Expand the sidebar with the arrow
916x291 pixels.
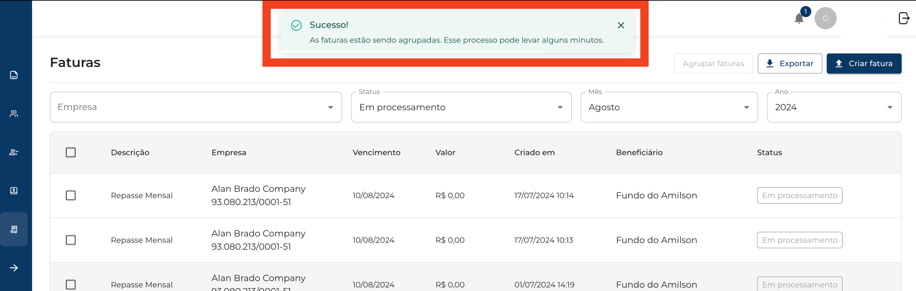click(14, 268)
